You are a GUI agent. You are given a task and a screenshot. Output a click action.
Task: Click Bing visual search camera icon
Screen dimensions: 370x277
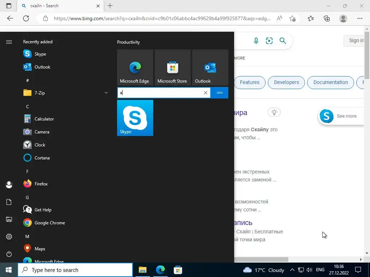(x=269, y=41)
